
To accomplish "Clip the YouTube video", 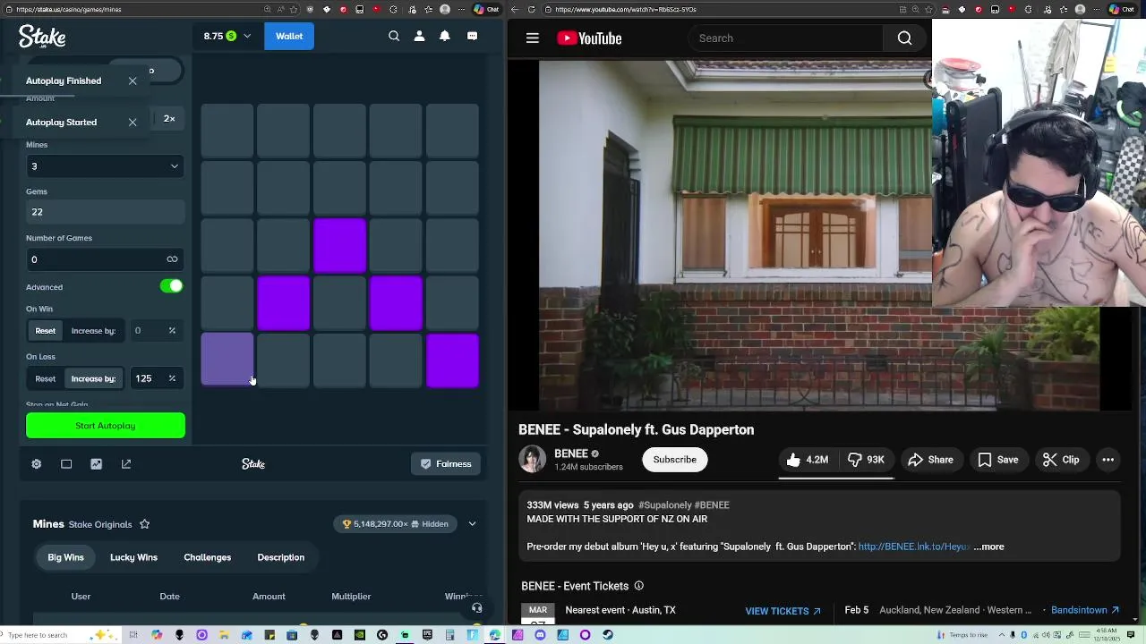I will point(1061,460).
